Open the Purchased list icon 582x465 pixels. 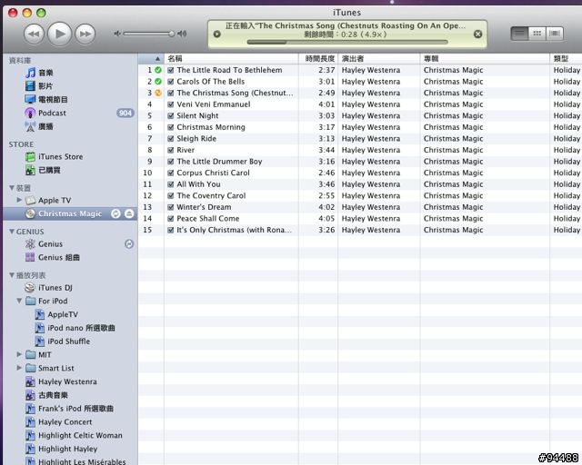click(30, 170)
